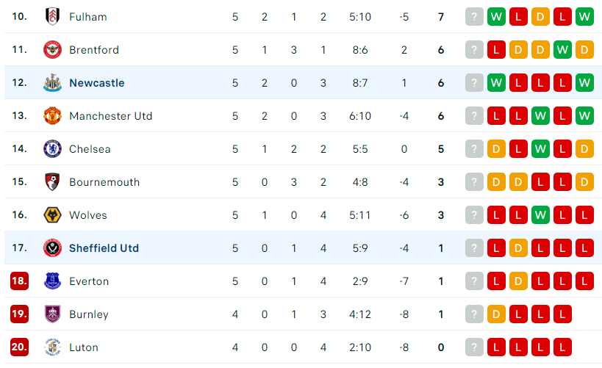Click Fulham's grey upcoming match badge
602x368 pixels.
[x=474, y=16]
